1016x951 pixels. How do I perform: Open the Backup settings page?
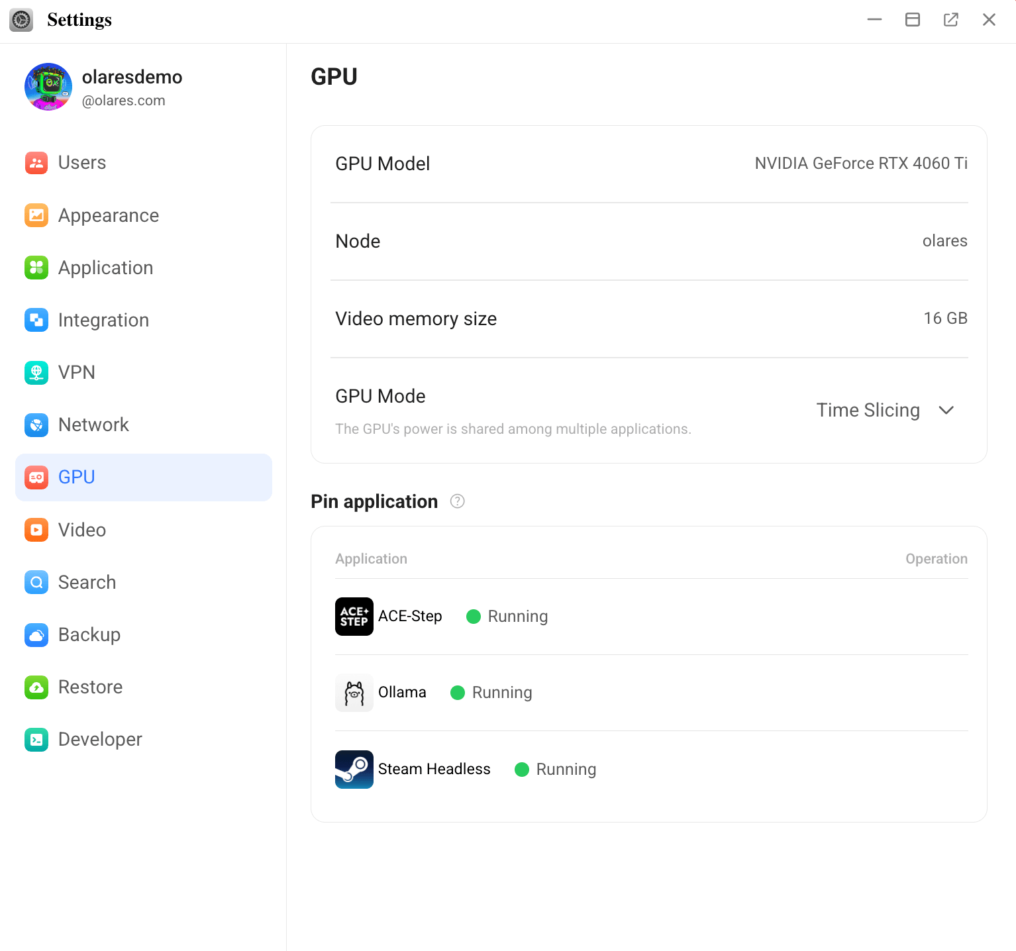click(89, 635)
